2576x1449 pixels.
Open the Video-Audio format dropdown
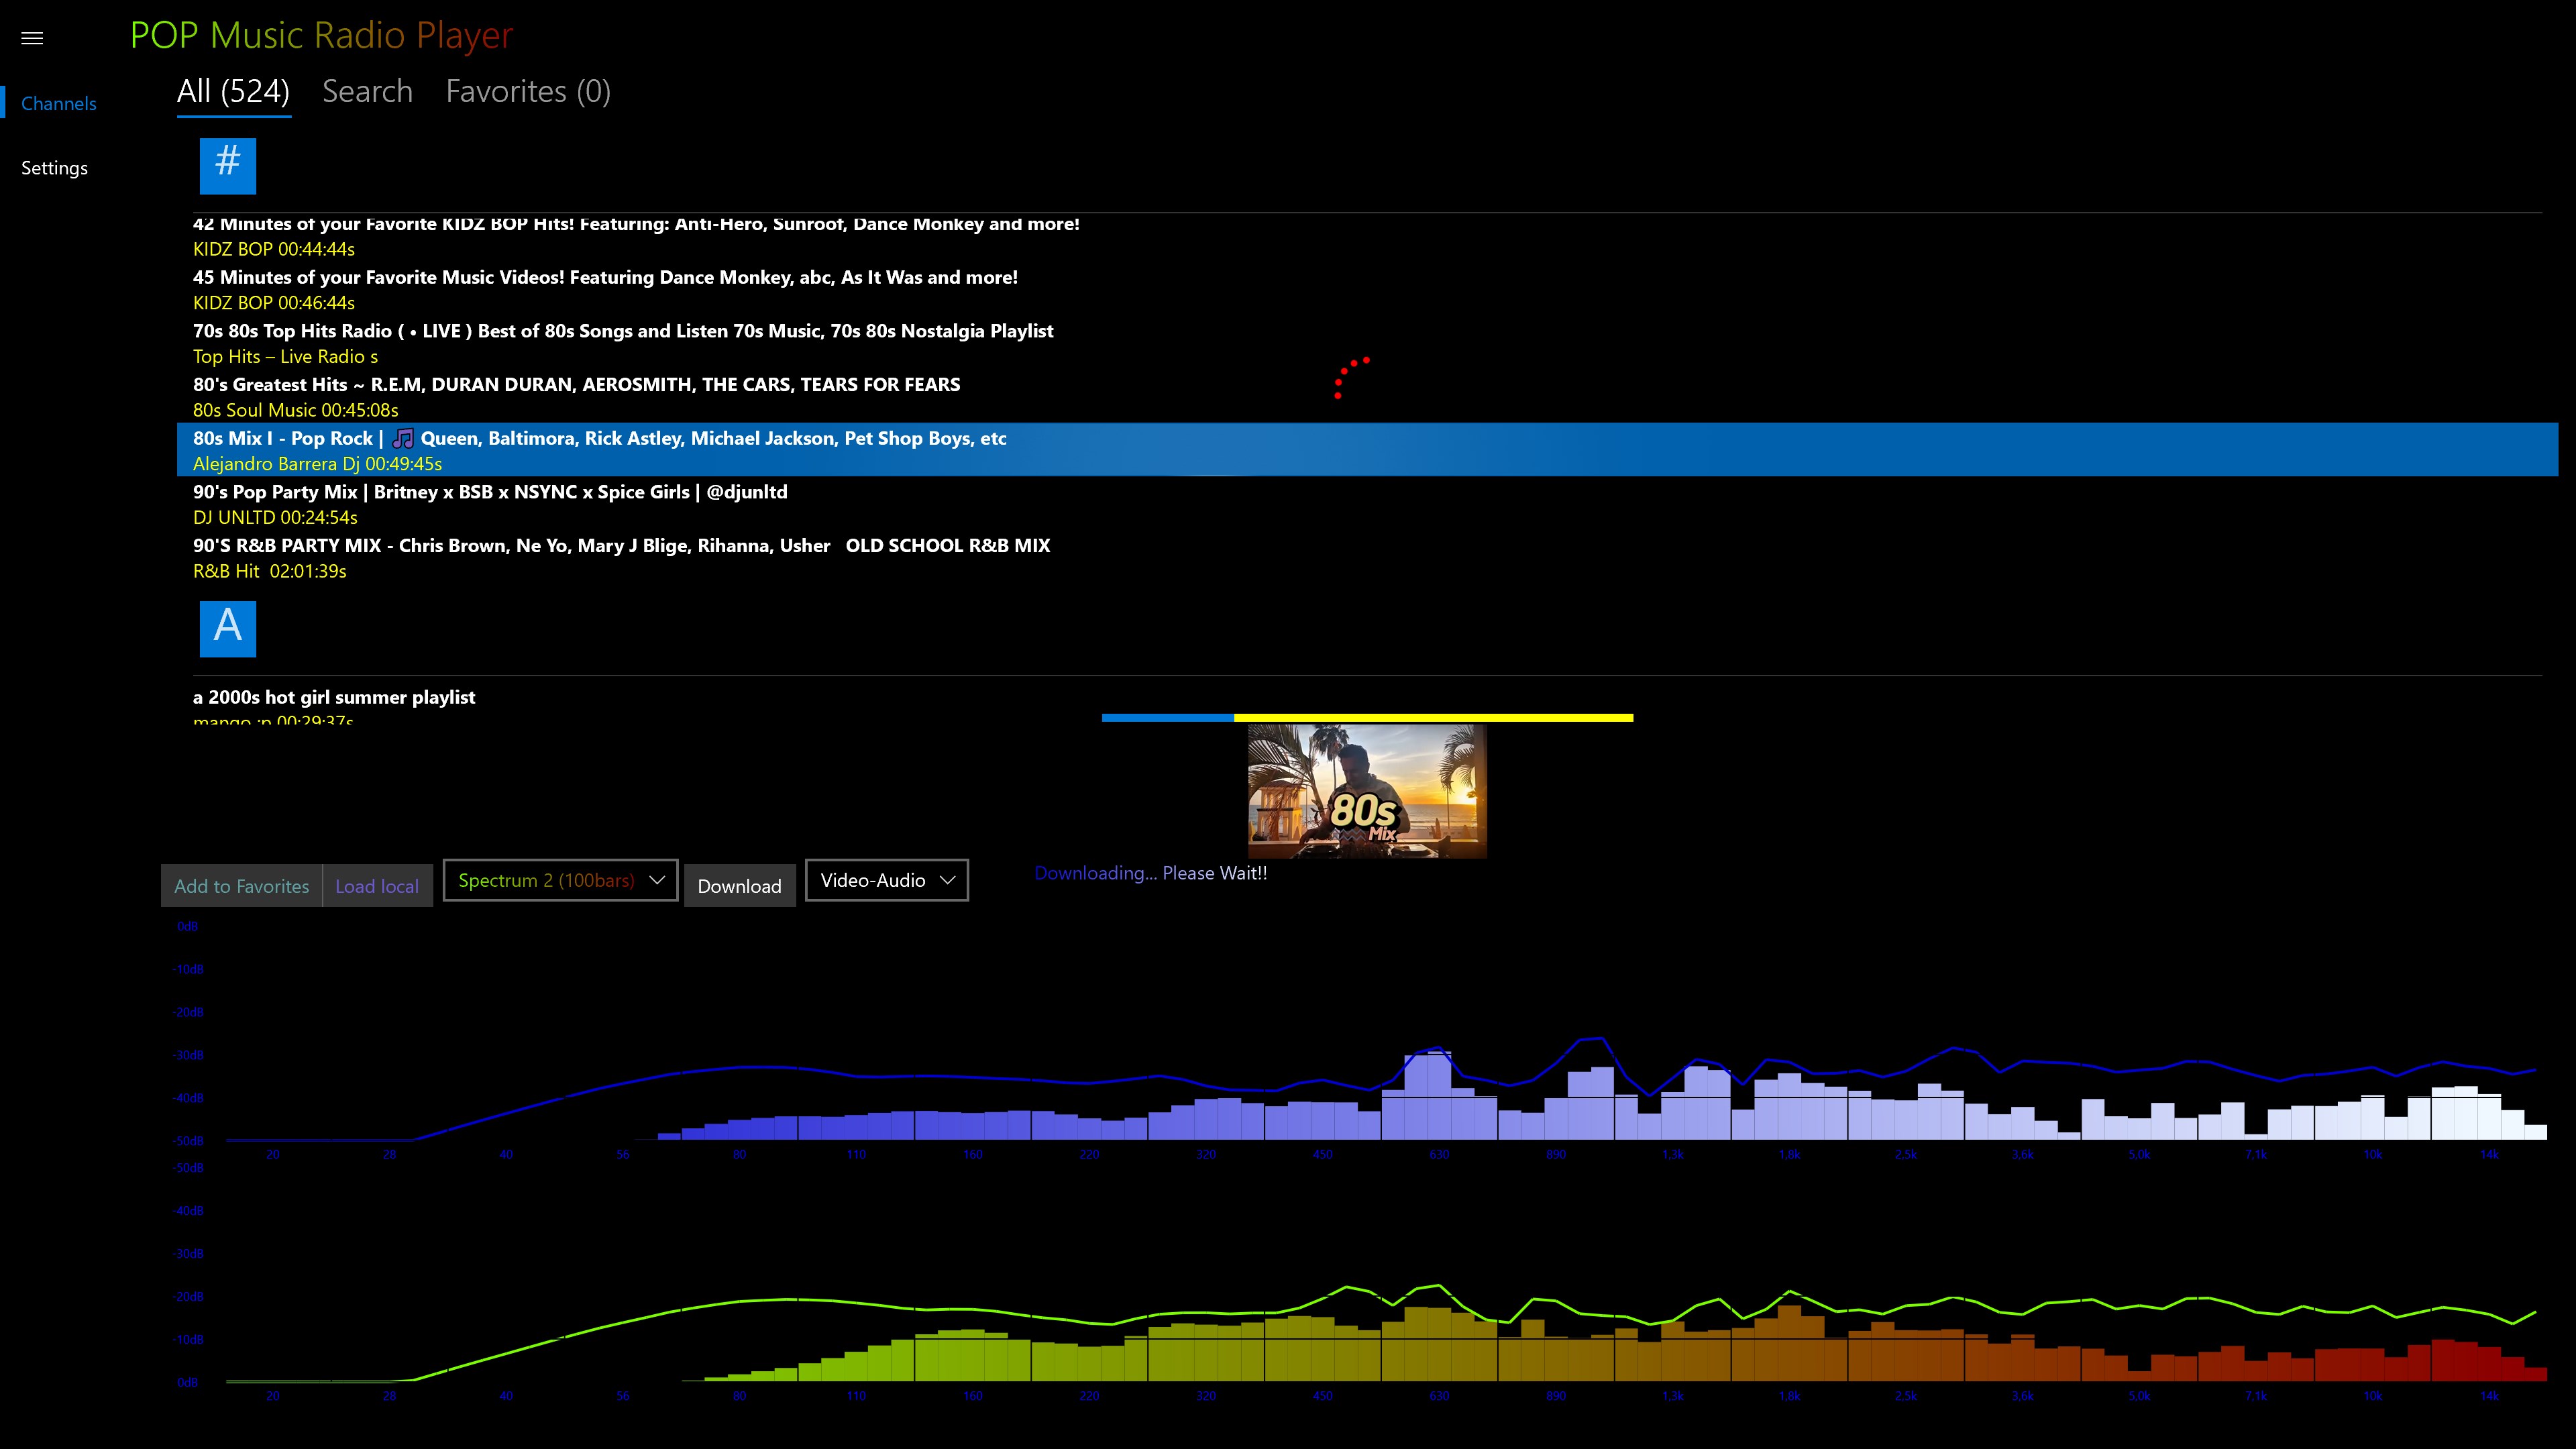[886, 880]
